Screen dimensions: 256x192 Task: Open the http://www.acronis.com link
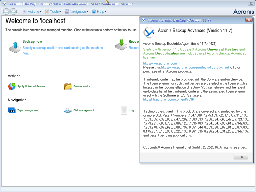(160, 63)
